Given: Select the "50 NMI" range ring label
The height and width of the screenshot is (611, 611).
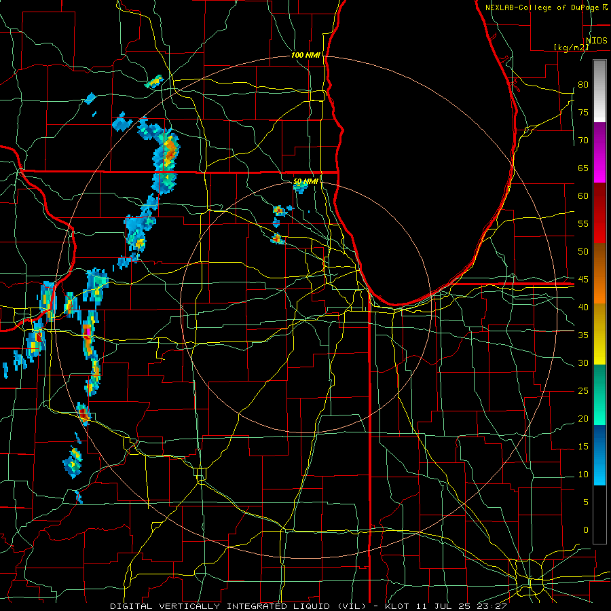Looking at the screenshot, I should tap(305, 181).
